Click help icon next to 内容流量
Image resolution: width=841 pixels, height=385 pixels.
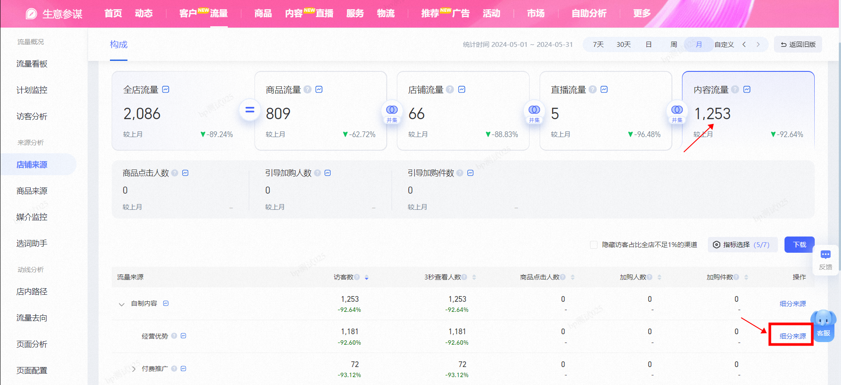pos(735,89)
